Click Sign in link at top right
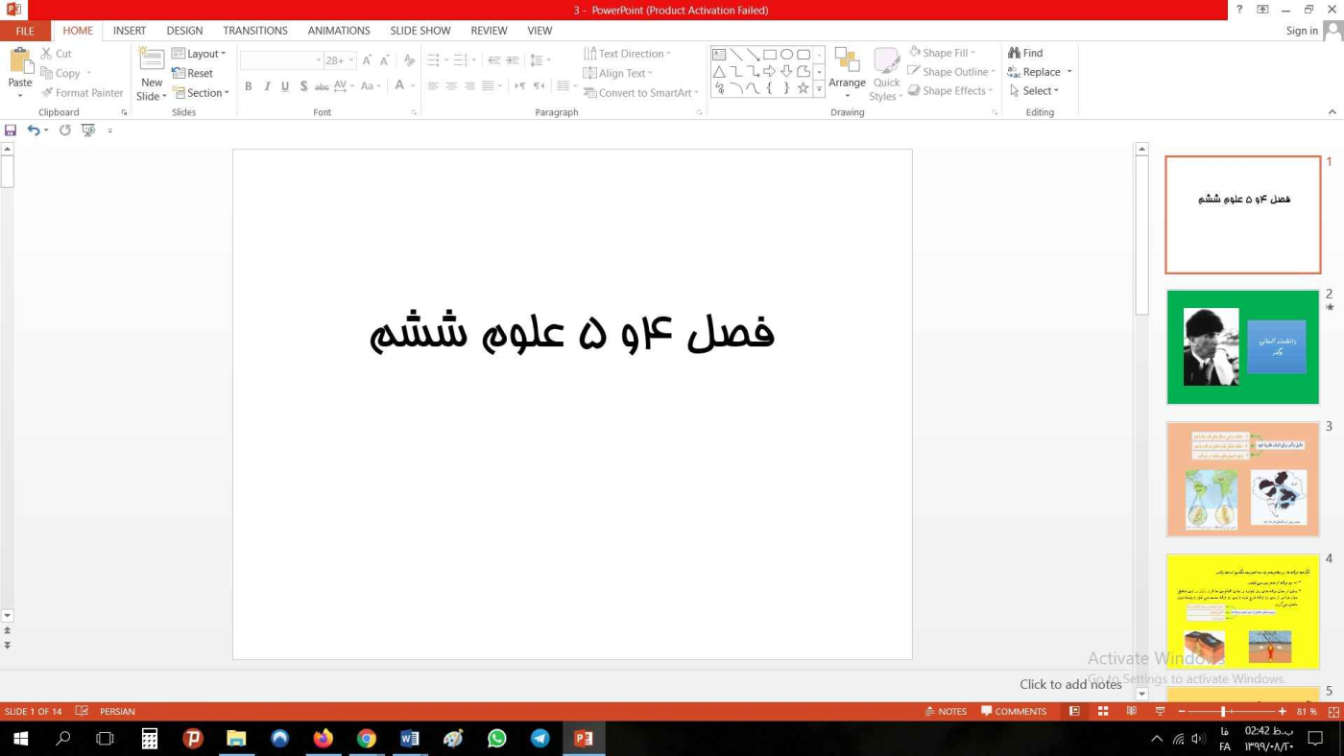1344x756 pixels. (x=1301, y=31)
